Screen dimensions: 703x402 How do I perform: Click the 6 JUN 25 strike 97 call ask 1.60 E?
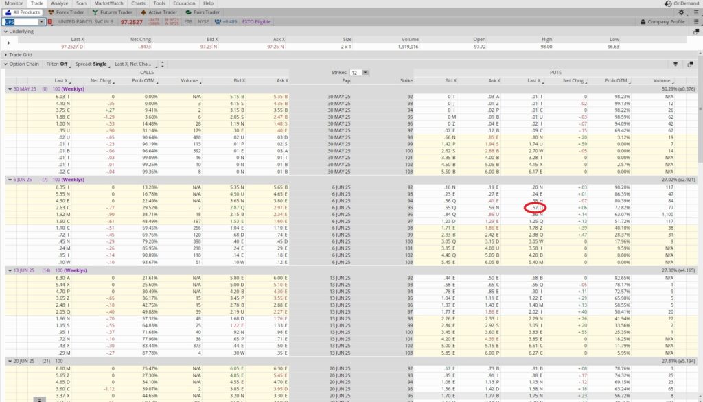[x=280, y=222]
